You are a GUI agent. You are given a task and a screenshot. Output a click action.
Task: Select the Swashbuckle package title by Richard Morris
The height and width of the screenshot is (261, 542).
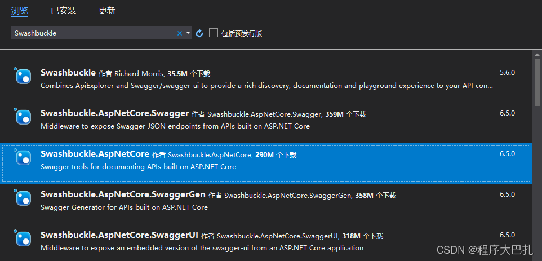(68, 73)
